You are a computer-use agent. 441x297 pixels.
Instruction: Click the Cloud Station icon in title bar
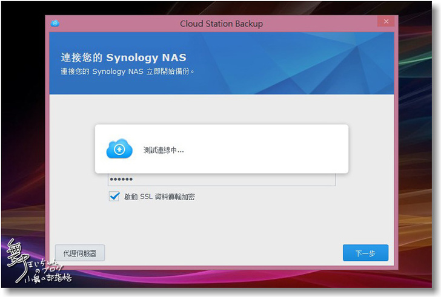click(x=55, y=24)
